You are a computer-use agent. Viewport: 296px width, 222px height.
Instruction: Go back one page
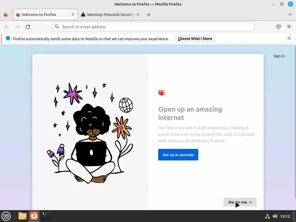pyautogui.click(x=7, y=27)
